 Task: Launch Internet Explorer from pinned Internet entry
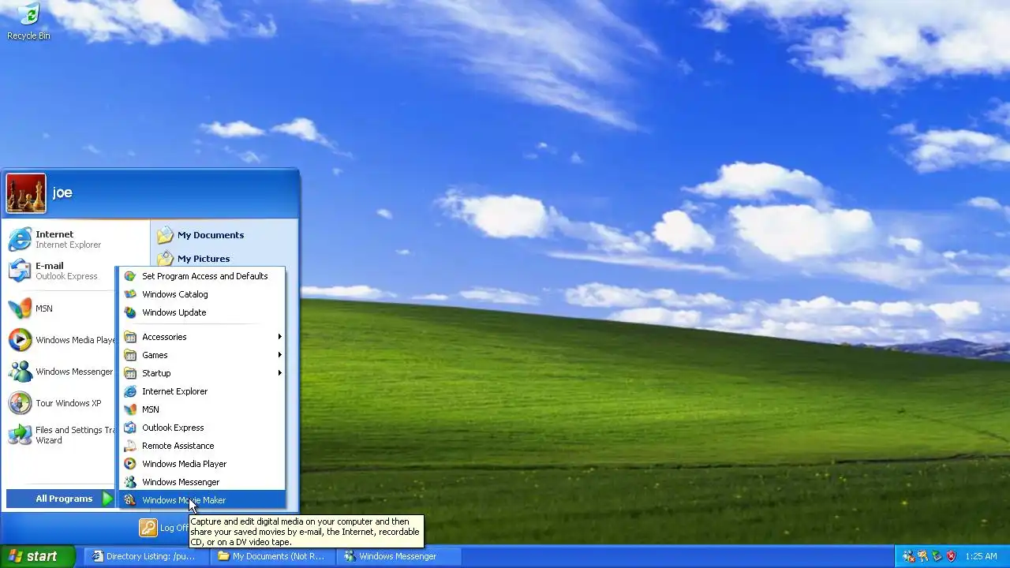tap(62, 239)
